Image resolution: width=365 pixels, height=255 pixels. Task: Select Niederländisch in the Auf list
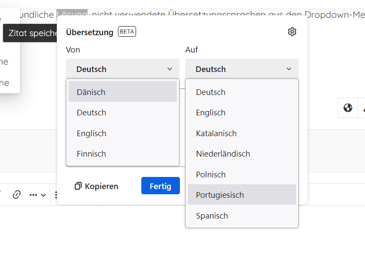pos(242,154)
